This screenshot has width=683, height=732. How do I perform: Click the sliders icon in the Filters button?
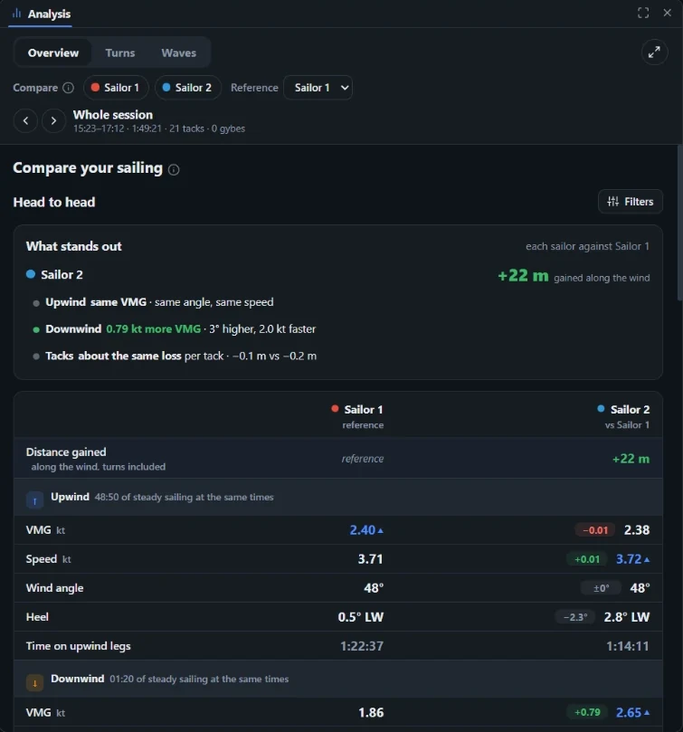click(612, 201)
